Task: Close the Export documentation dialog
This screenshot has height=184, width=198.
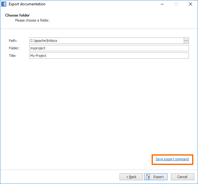Action: point(190,4)
